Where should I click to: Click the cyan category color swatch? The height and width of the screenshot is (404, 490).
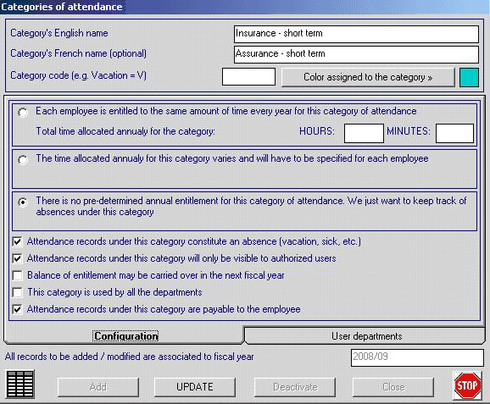[469, 77]
